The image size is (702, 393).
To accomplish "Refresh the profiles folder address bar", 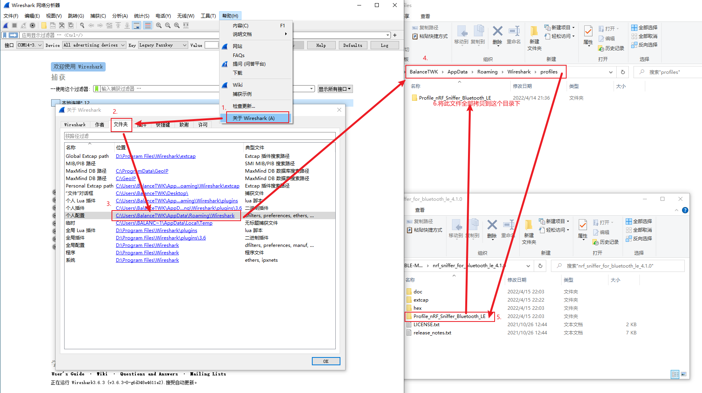I will 623,72.
